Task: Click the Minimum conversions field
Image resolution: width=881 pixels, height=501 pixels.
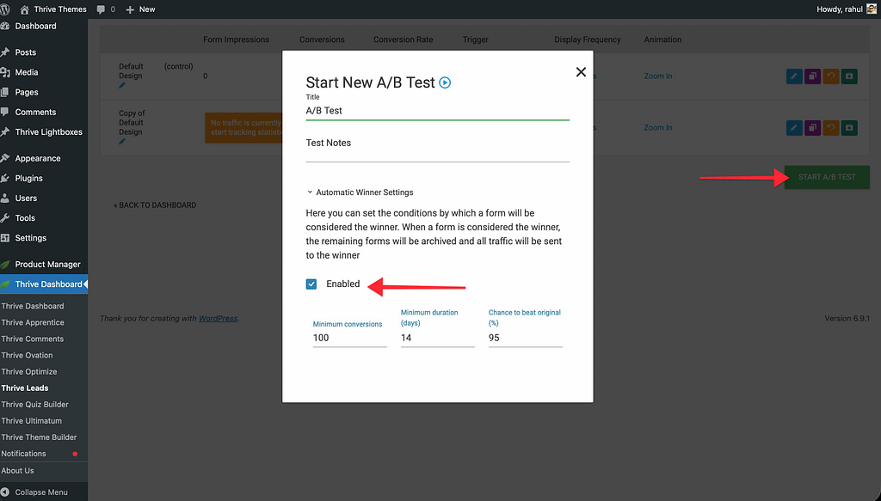Action: pos(349,338)
